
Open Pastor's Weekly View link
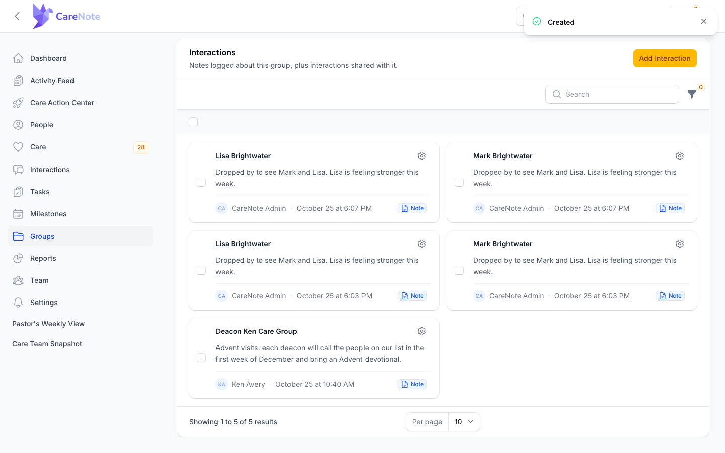[48, 324]
